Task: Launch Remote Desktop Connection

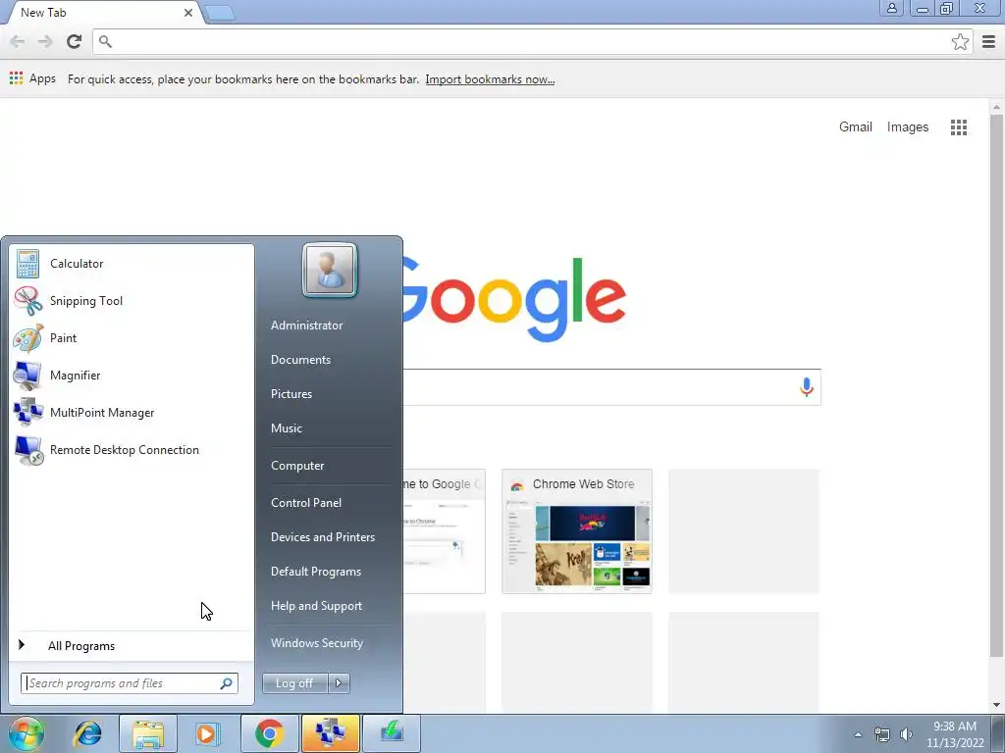Action: (132, 450)
